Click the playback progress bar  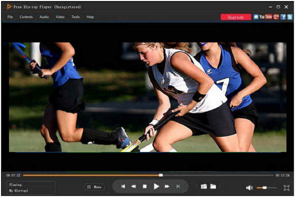(147, 175)
